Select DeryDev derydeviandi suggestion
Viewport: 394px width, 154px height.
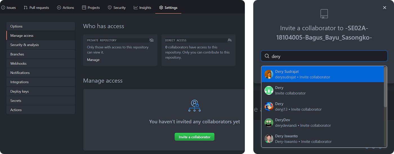pyautogui.click(x=323, y=123)
